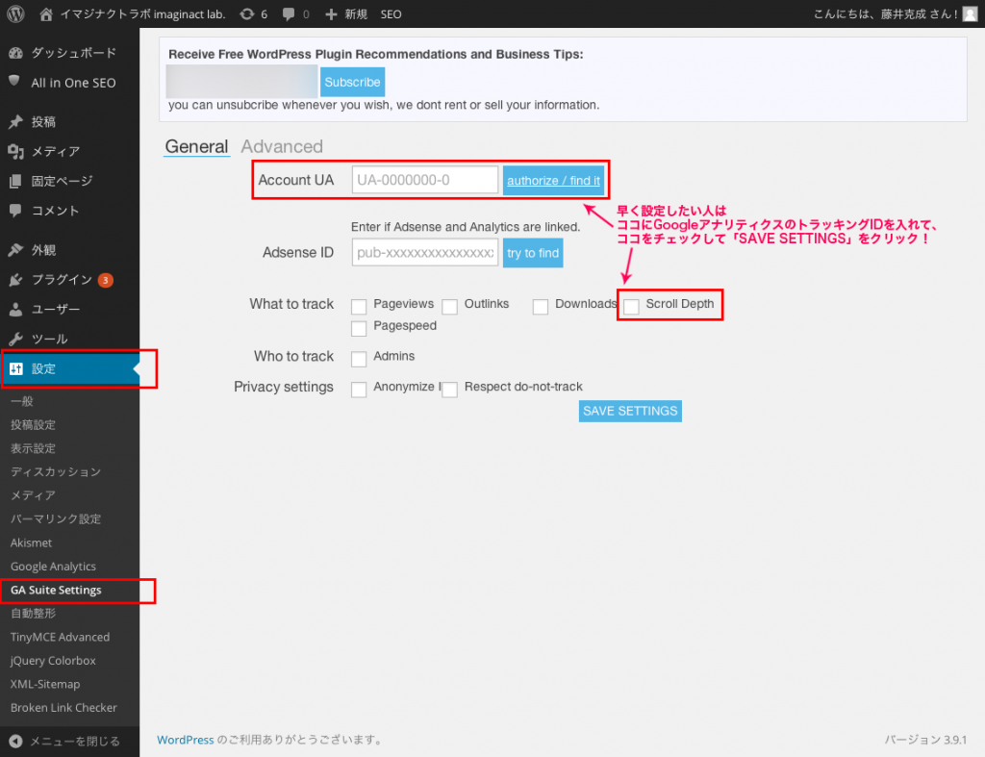
Task: Click the Subscribe button
Action: pos(352,82)
